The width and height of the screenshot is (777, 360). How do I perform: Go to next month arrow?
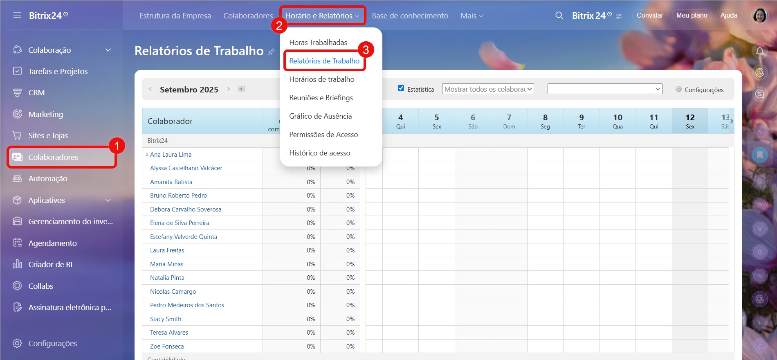click(x=229, y=89)
